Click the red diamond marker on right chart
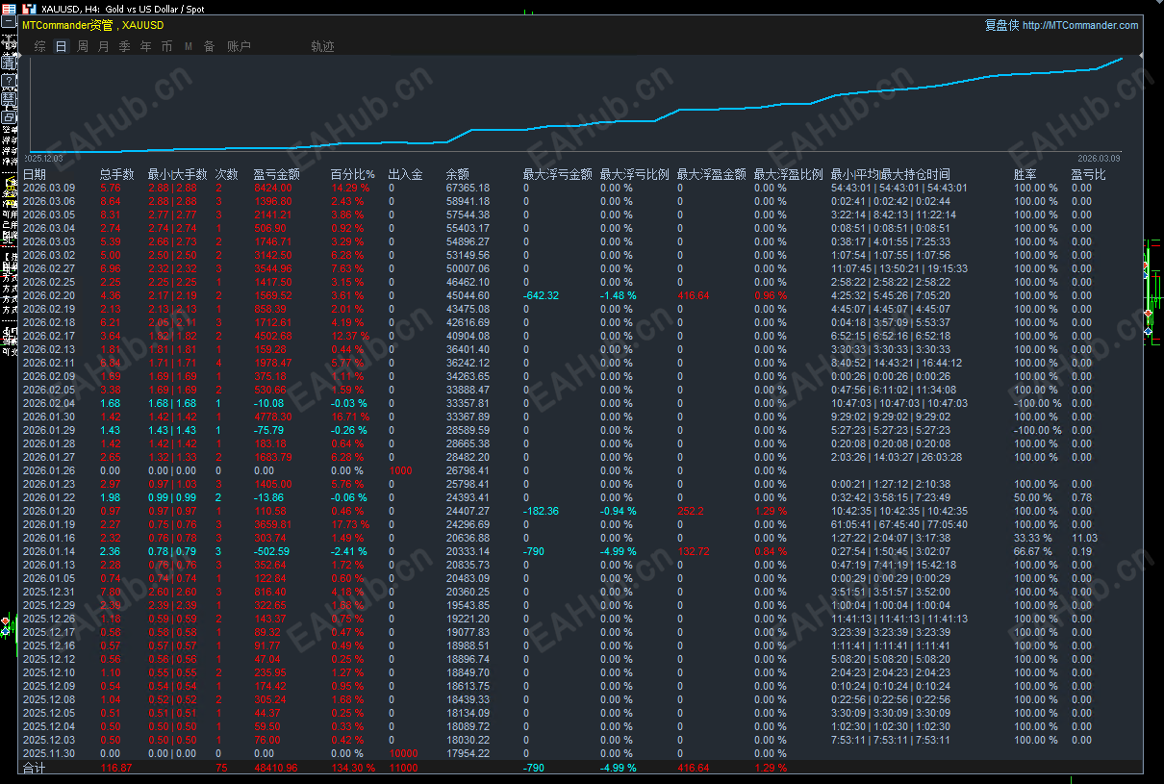This screenshot has height=784, width=1164. [x=1148, y=314]
